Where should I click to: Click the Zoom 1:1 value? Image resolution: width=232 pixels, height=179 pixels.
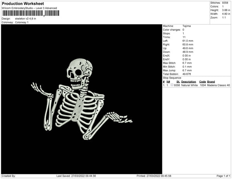point(224,18)
